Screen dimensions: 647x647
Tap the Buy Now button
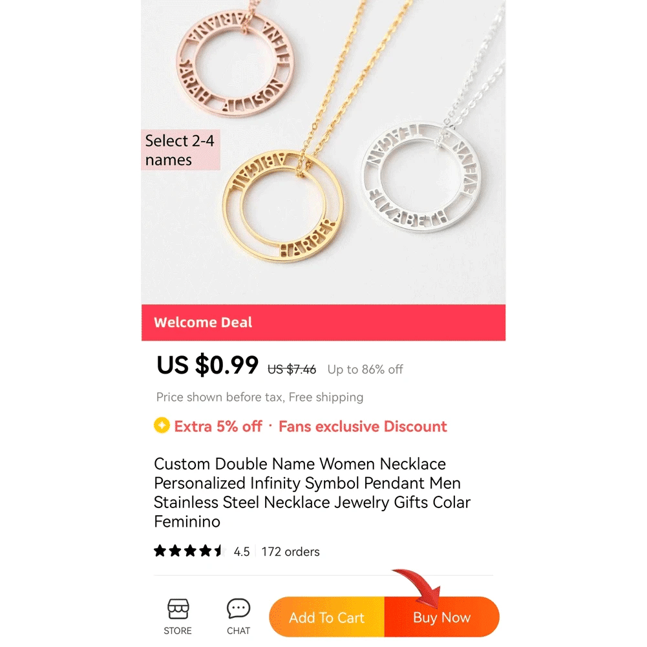coord(442,617)
